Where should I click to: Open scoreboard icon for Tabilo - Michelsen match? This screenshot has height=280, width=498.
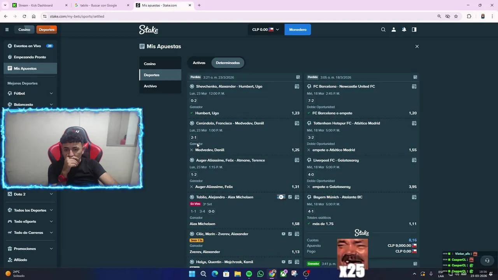[297, 197]
